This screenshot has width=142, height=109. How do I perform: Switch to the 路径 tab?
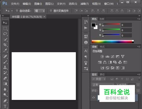click(x=102, y=74)
